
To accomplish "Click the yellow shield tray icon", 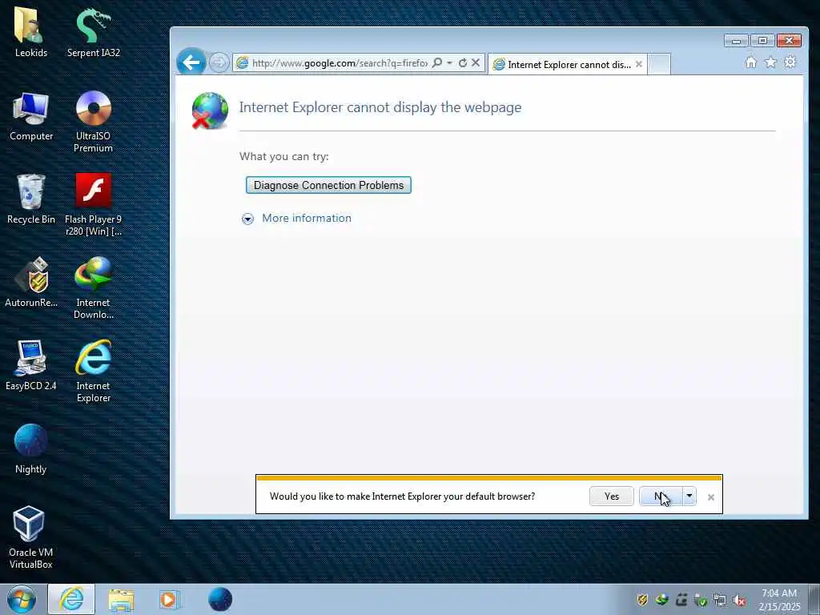I will pos(643,600).
